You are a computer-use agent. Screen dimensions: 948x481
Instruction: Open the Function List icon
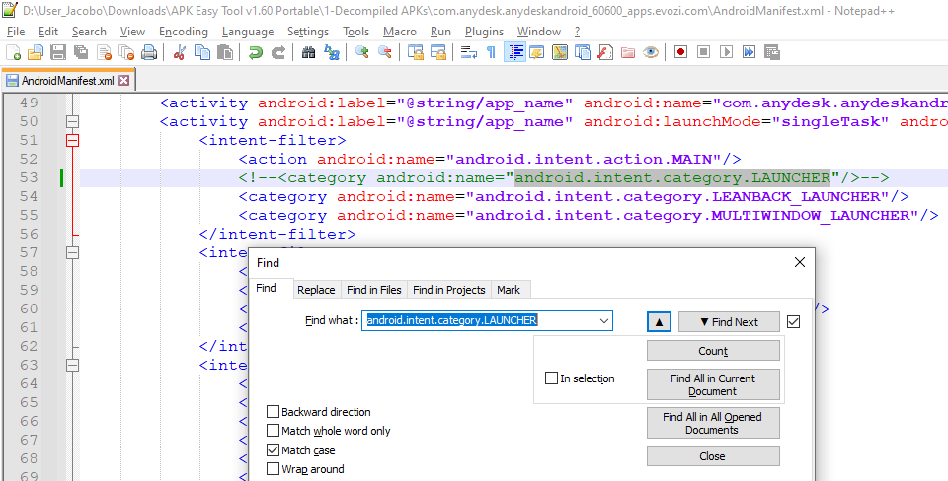pos(605,52)
